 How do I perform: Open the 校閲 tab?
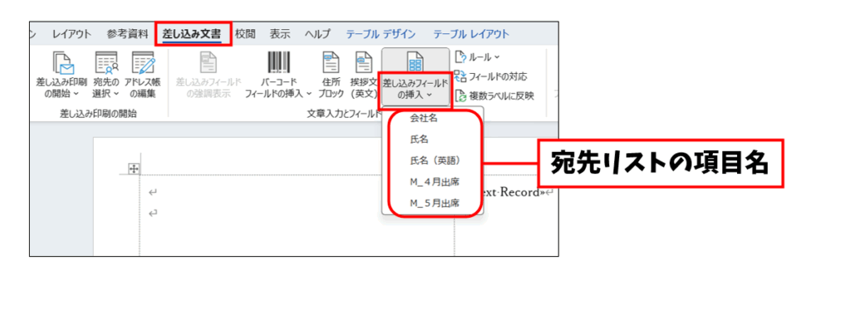(246, 34)
